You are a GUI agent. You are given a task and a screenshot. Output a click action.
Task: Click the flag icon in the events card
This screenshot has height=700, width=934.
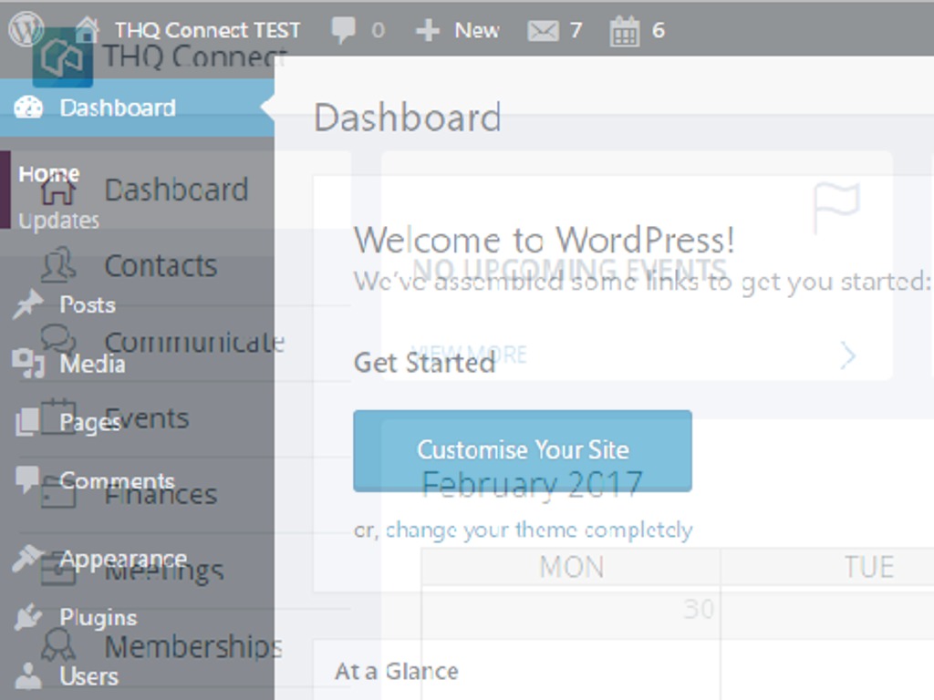pos(836,208)
